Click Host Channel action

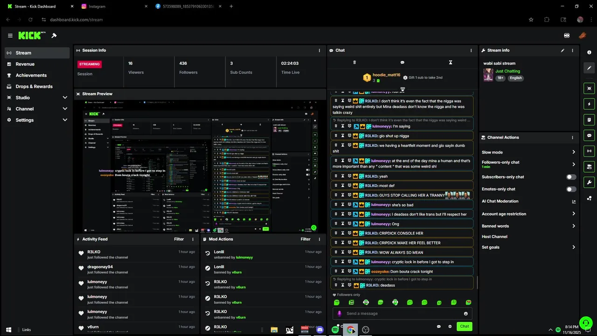494,237
